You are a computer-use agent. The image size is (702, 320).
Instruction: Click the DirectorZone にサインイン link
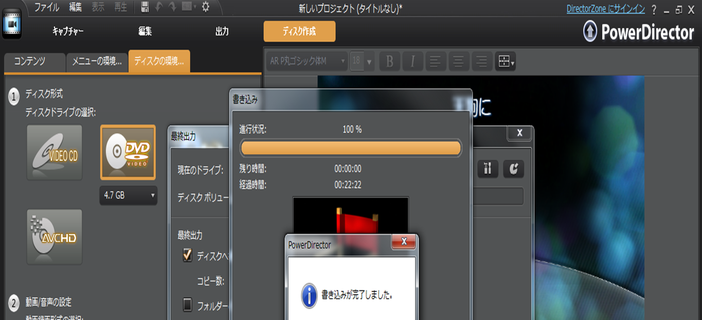click(606, 9)
